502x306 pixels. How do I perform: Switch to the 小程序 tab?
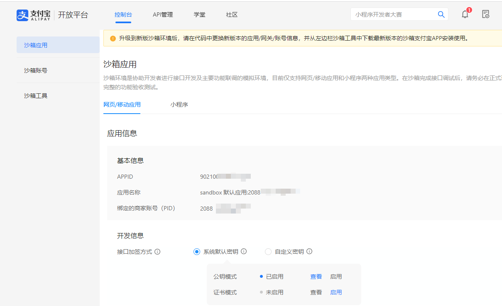[179, 104]
